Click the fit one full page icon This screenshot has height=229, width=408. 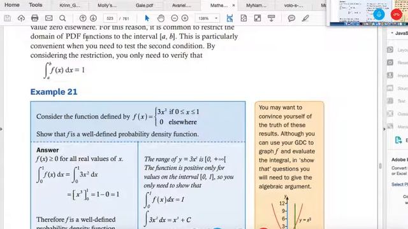point(244,18)
